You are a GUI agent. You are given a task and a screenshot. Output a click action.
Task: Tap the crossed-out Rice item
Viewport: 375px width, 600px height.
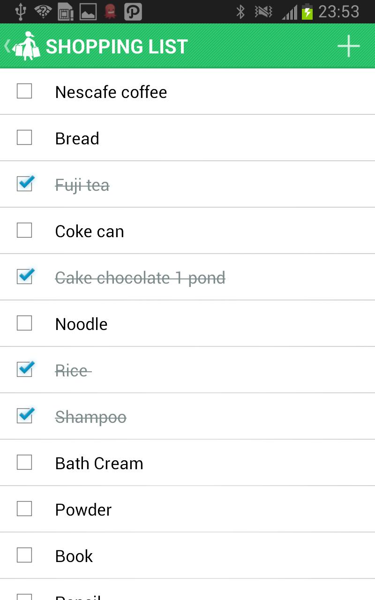(x=72, y=371)
